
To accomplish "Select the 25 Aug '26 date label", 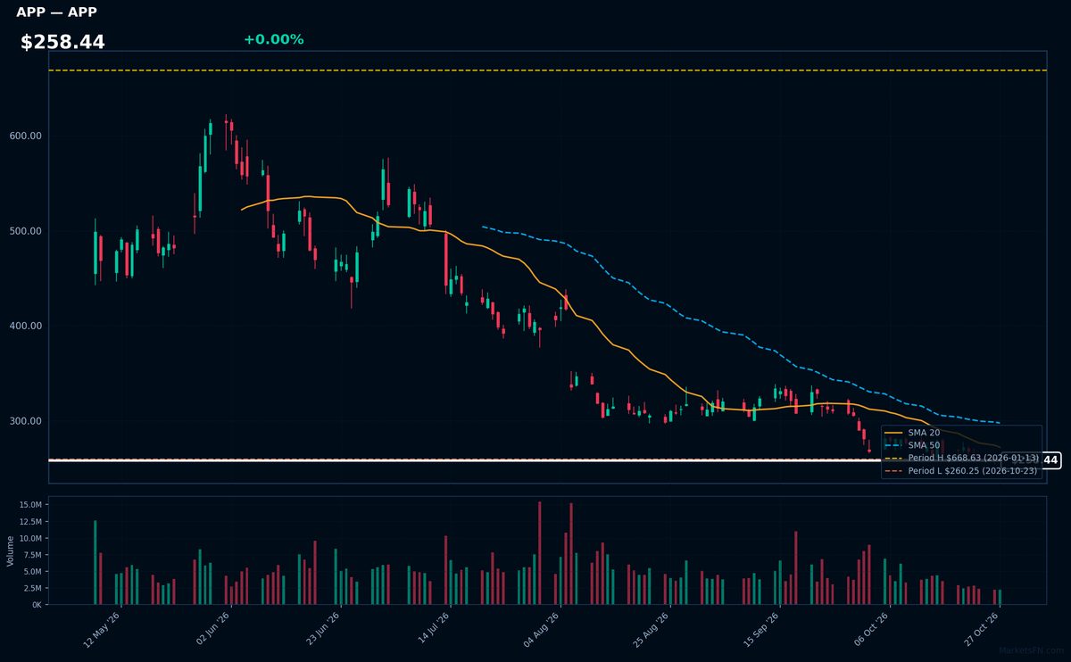I will tap(652, 629).
